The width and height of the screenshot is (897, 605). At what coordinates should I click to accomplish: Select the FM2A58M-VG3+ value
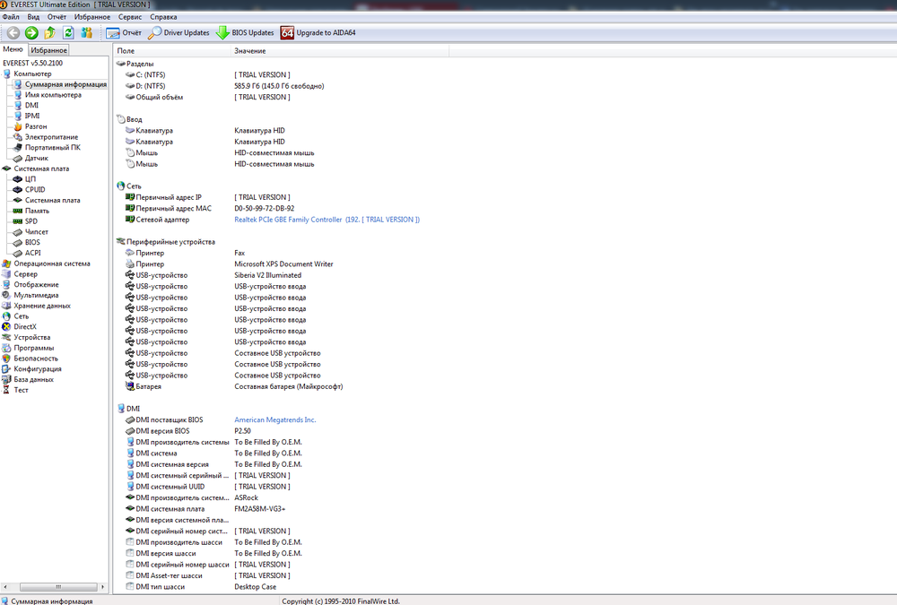tap(259, 509)
